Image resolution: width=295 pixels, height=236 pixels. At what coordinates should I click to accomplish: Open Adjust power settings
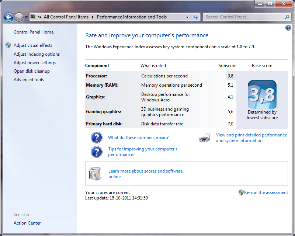(35, 63)
